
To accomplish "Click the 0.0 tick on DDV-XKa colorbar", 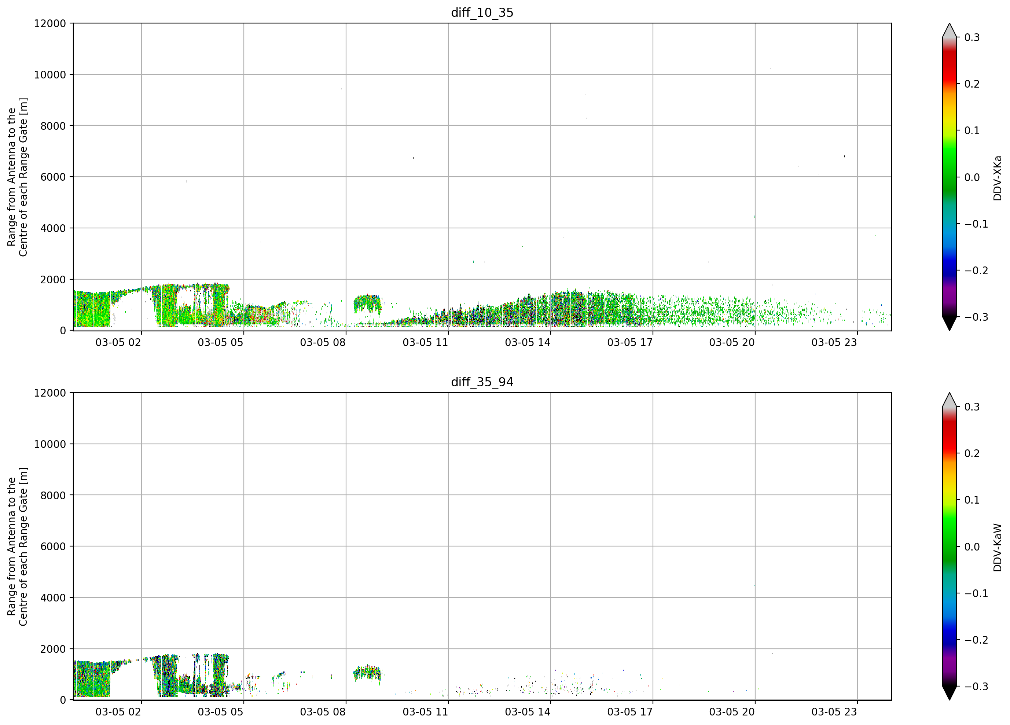I will click(972, 177).
